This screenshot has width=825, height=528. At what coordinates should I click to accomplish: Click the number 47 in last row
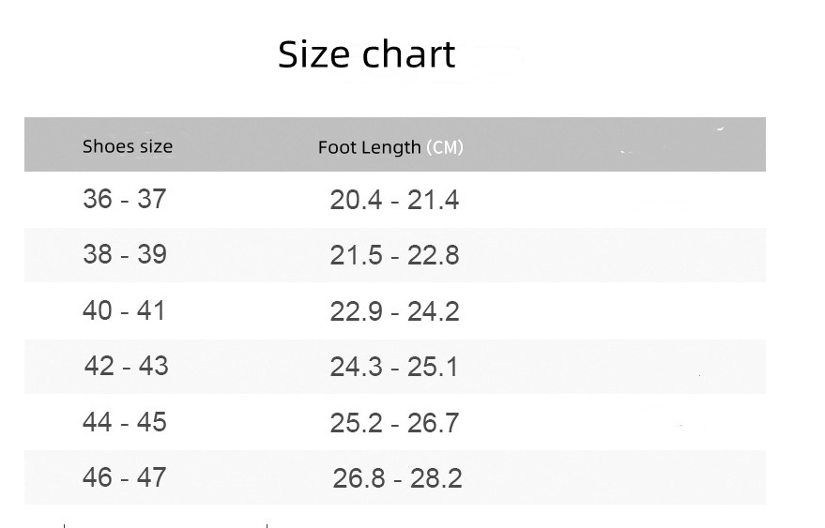(x=151, y=477)
